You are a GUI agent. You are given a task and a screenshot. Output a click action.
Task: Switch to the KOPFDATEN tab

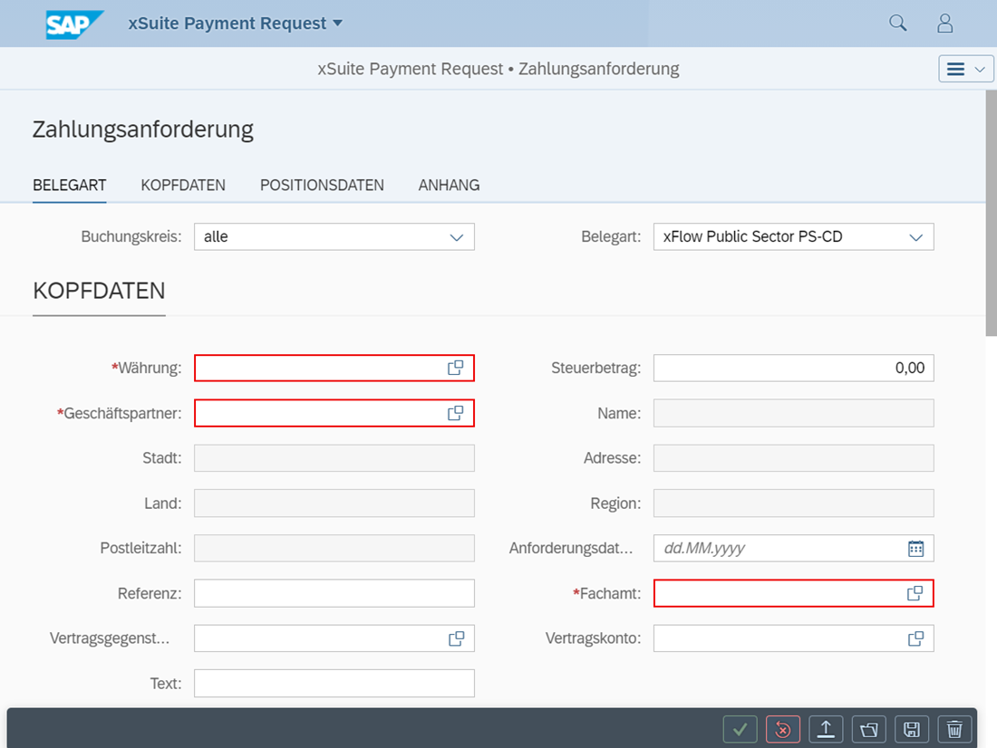pyautogui.click(x=183, y=185)
